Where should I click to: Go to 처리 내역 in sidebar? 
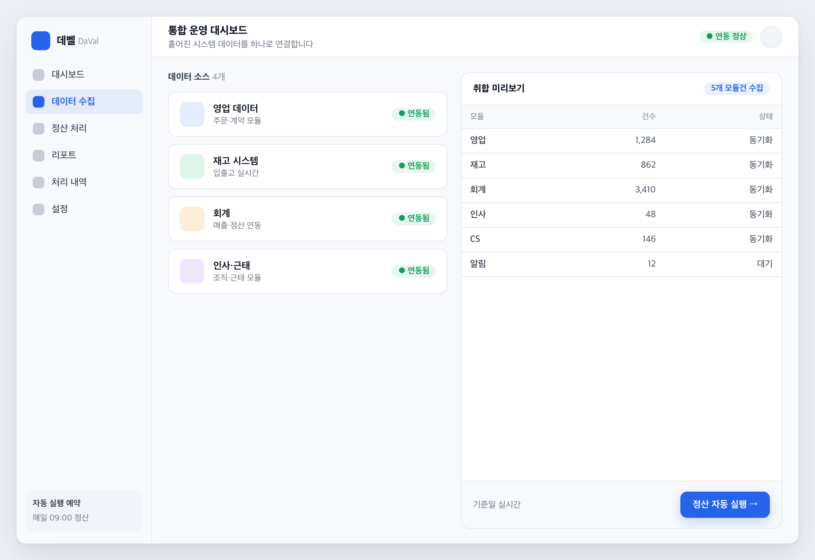[84, 182]
